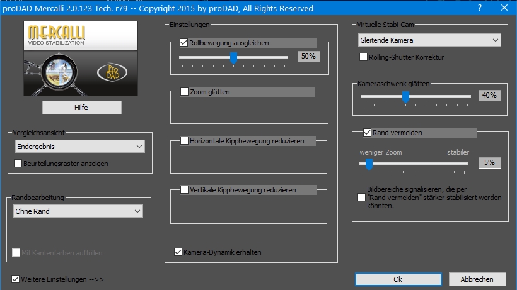The image size is (517, 290).
Task: Close the Mercalli dialog window
Action: (x=504, y=8)
